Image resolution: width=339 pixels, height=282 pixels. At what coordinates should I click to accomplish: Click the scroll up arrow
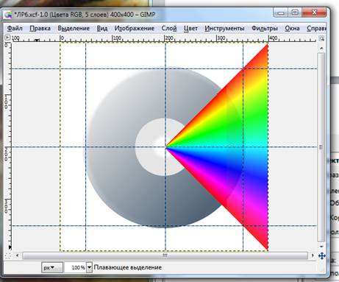coord(321,48)
